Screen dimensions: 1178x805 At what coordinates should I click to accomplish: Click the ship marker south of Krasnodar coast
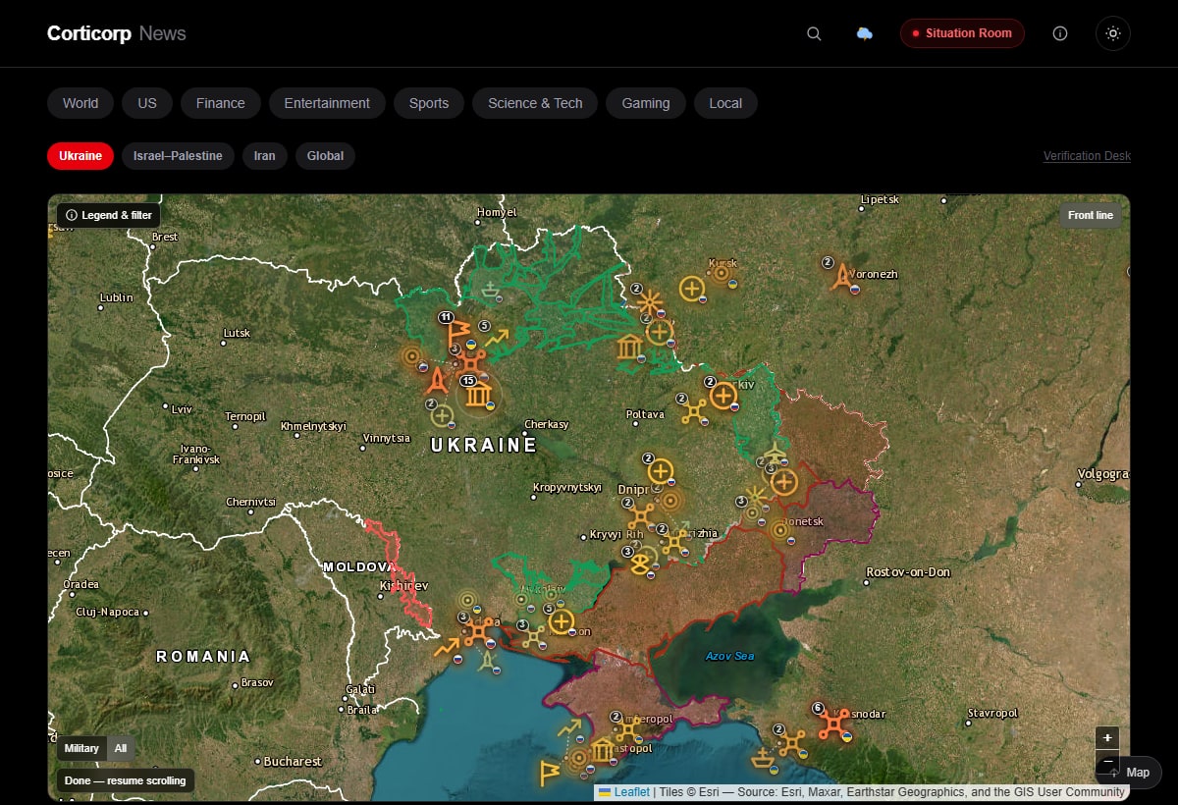(x=763, y=758)
